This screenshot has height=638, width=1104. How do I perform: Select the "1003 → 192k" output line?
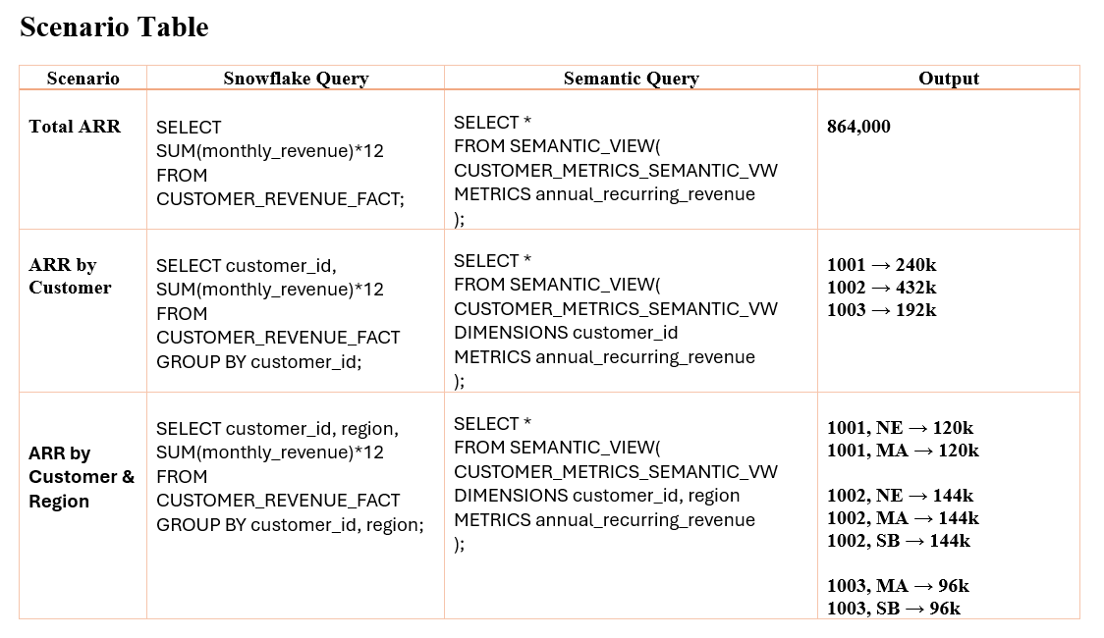pyautogui.click(x=881, y=310)
